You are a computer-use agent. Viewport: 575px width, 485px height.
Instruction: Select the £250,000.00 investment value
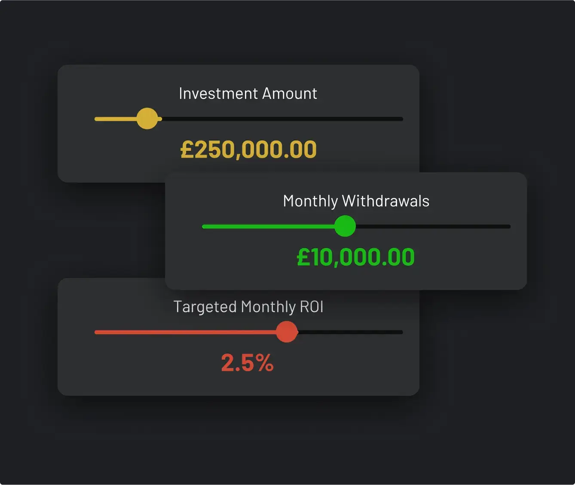248,149
